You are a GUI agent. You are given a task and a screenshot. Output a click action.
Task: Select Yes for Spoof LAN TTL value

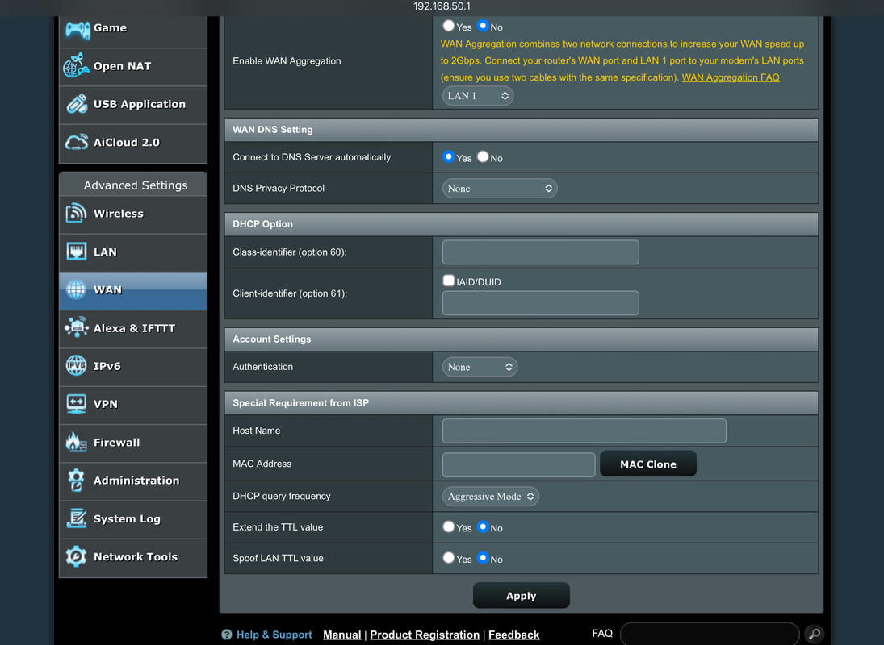[449, 558]
